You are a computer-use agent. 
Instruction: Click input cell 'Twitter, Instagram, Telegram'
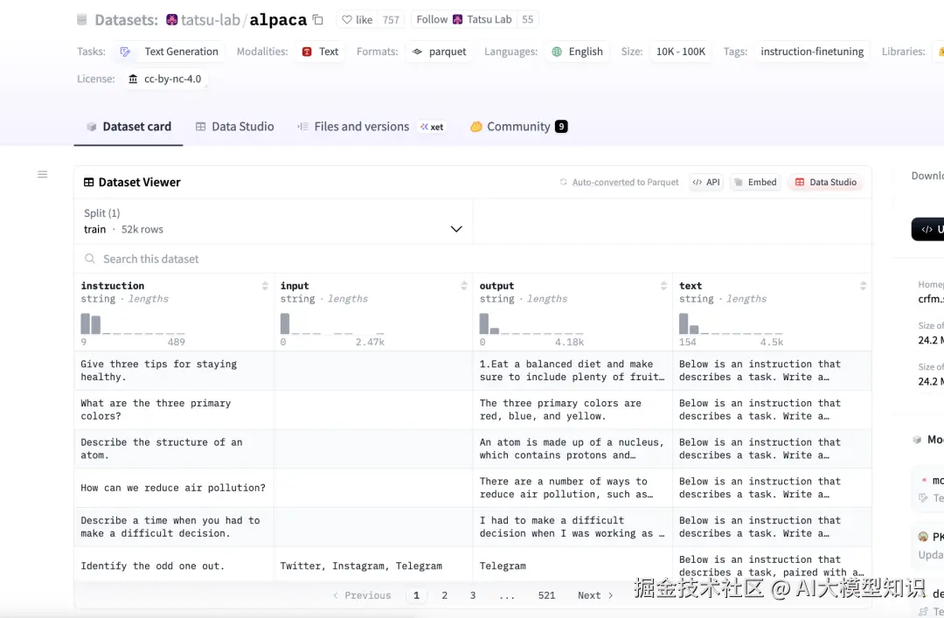pos(373,566)
